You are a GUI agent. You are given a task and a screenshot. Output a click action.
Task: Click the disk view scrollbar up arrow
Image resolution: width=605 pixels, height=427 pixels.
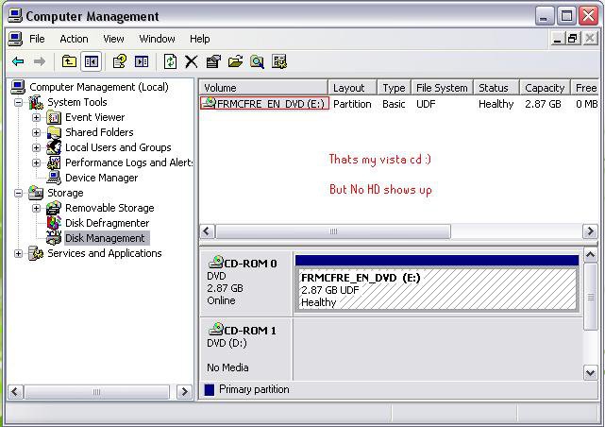click(x=590, y=254)
